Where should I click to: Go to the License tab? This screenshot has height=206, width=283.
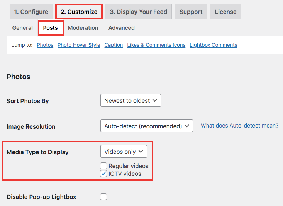[x=225, y=12]
